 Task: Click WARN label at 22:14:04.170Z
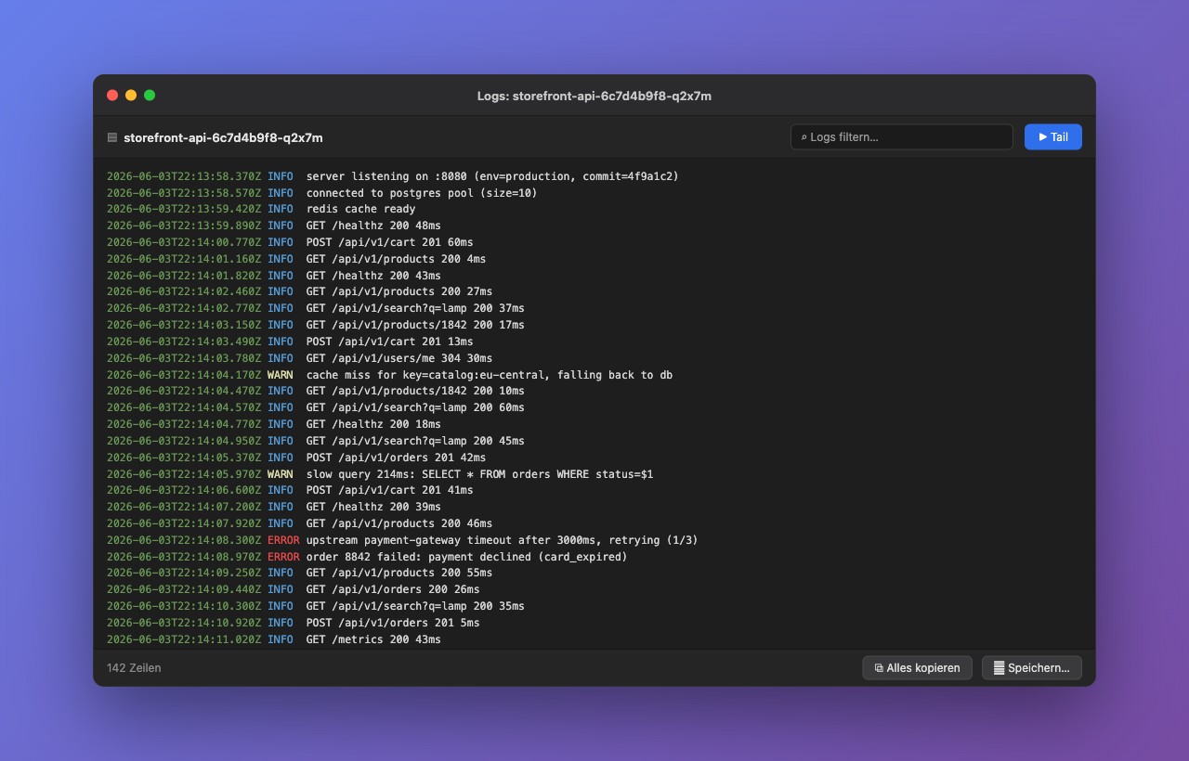click(280, 375)
